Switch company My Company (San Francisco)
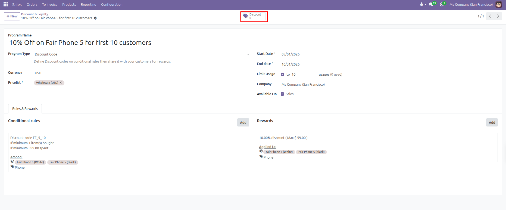This screenshot has height=210, width=506. pos(471,5)
